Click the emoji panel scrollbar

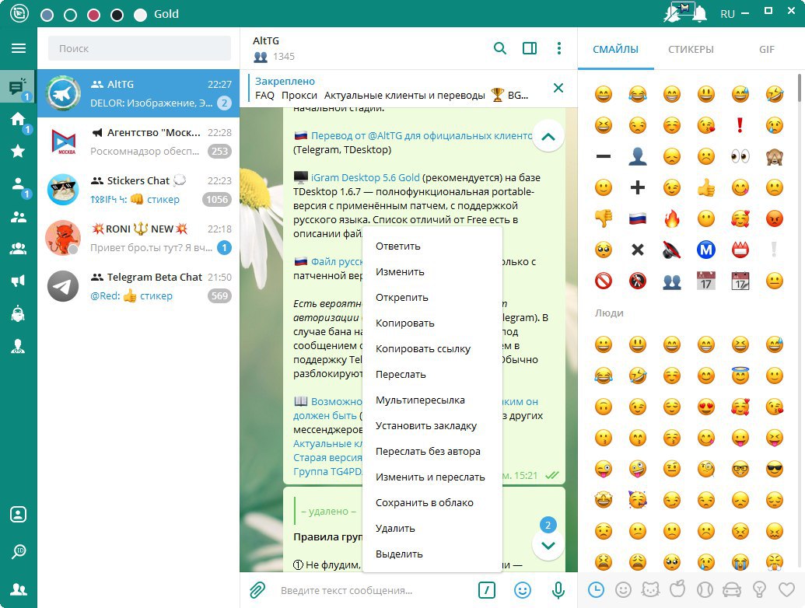click(x=799, y=89)
